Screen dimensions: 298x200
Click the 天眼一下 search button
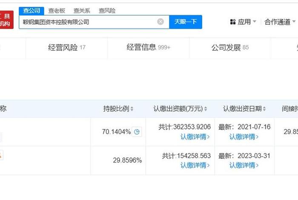pos(186,22)
